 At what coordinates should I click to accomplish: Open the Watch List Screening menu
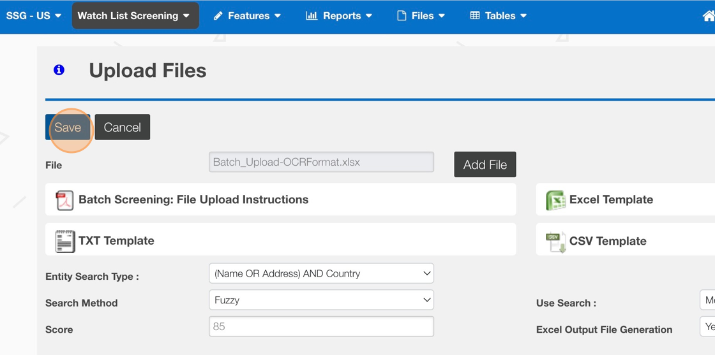tap(135, 16)
